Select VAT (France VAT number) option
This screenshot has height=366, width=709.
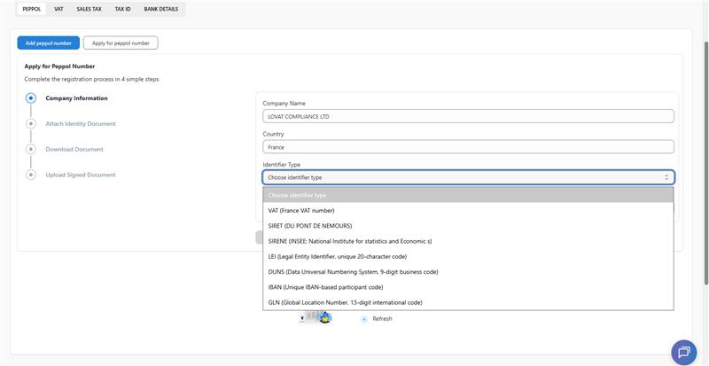301,210
